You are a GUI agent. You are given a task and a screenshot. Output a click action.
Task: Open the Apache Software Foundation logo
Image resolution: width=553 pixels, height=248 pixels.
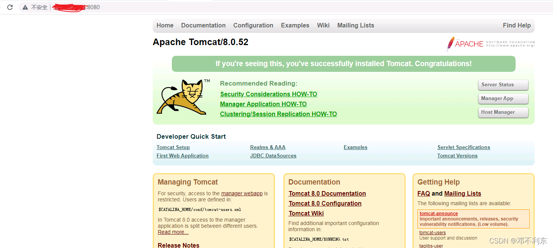tap(491, 44)
